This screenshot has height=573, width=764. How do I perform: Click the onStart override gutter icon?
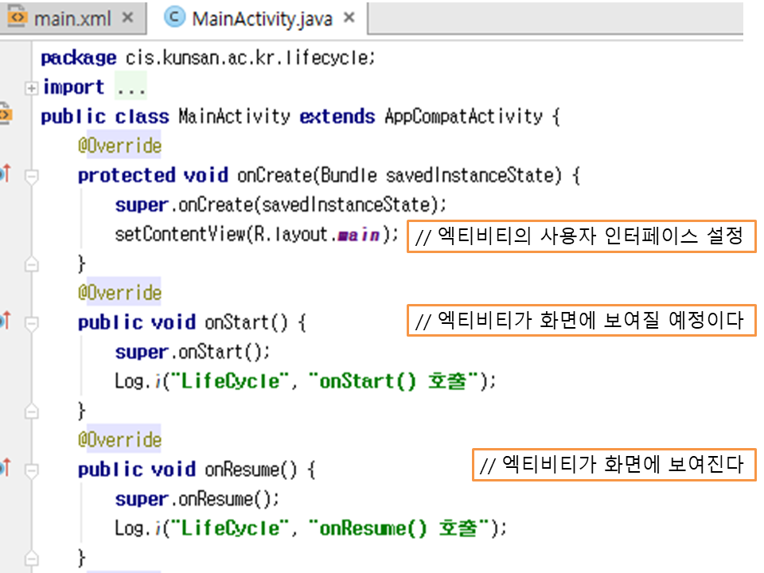[x=5, y=322]
